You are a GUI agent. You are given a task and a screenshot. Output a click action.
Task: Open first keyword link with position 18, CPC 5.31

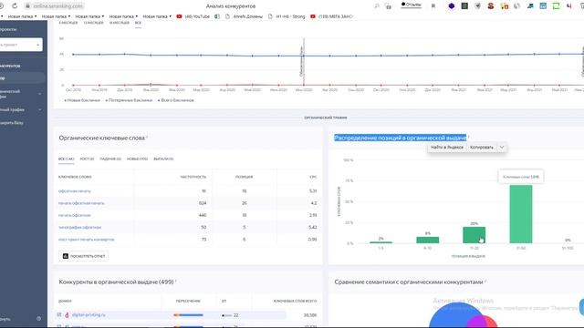[x=75, y=191]
